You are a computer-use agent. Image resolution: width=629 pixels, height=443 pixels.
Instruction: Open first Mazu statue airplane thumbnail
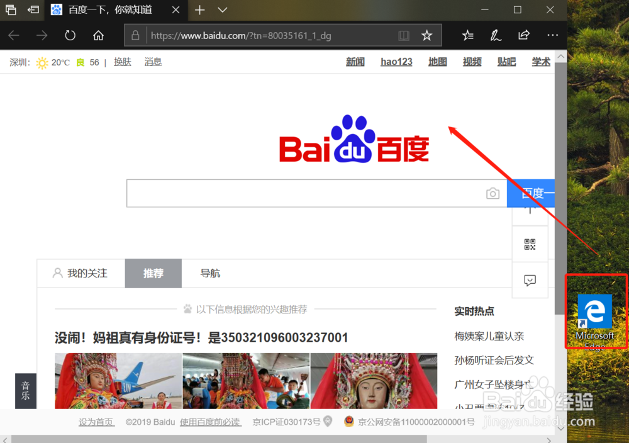(118, 381)
